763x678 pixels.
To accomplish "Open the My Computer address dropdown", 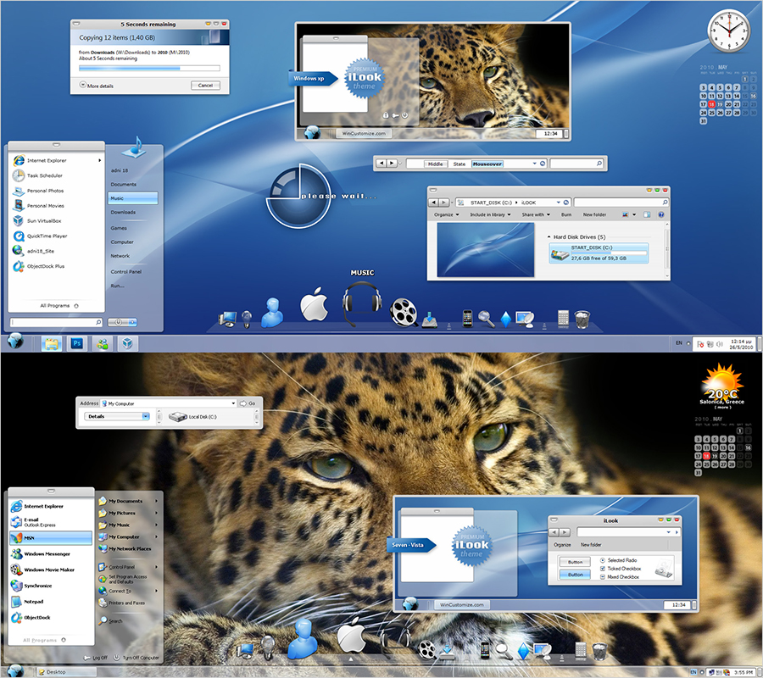I will click(234, 403).
